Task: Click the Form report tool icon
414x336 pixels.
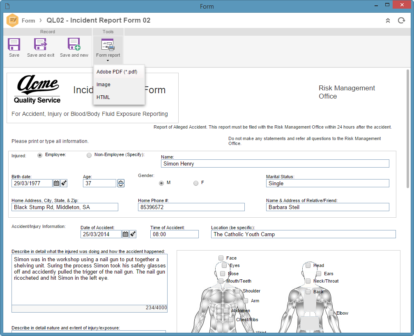Action: [108, 45]
